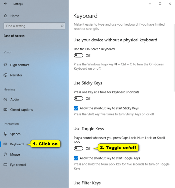Open the Mouse settings page
This screenshot has width=175, height=188.
tap(15, 155)
